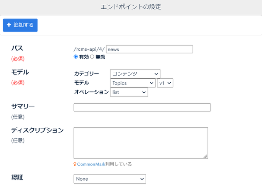Open the 認証 dropdown showing None
262x189 pixels.
pos(110,179)
